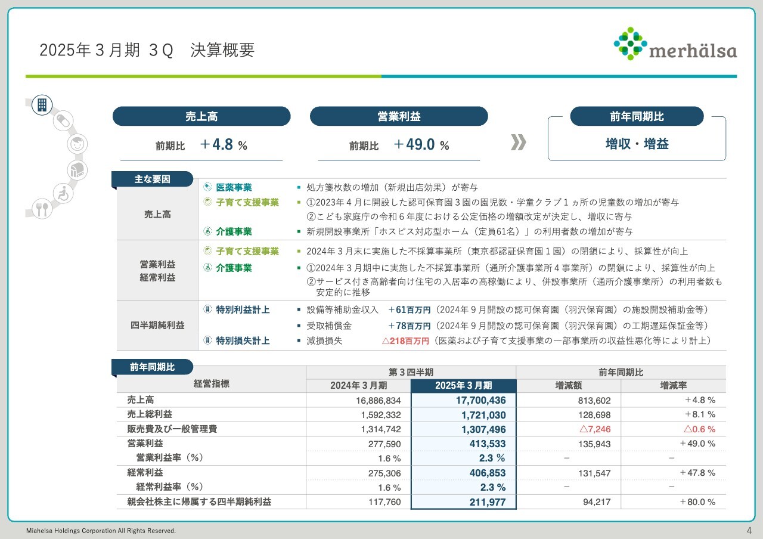Viewport: 763px width, 539px height.
Task: Click the wheelchair icon in the sidebar
Action: coord(63,194)
